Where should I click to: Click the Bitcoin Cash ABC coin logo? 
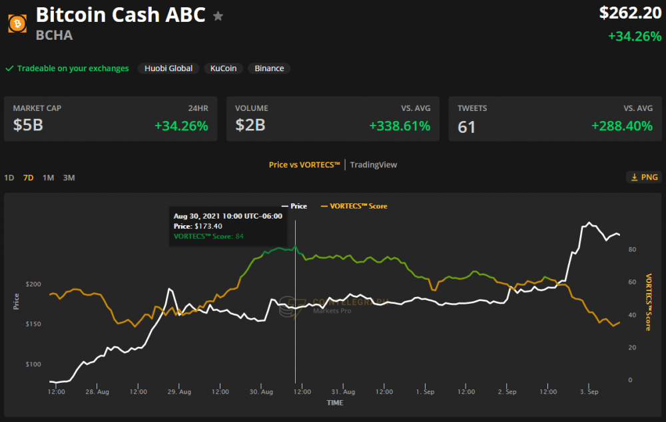click(17, 24)
